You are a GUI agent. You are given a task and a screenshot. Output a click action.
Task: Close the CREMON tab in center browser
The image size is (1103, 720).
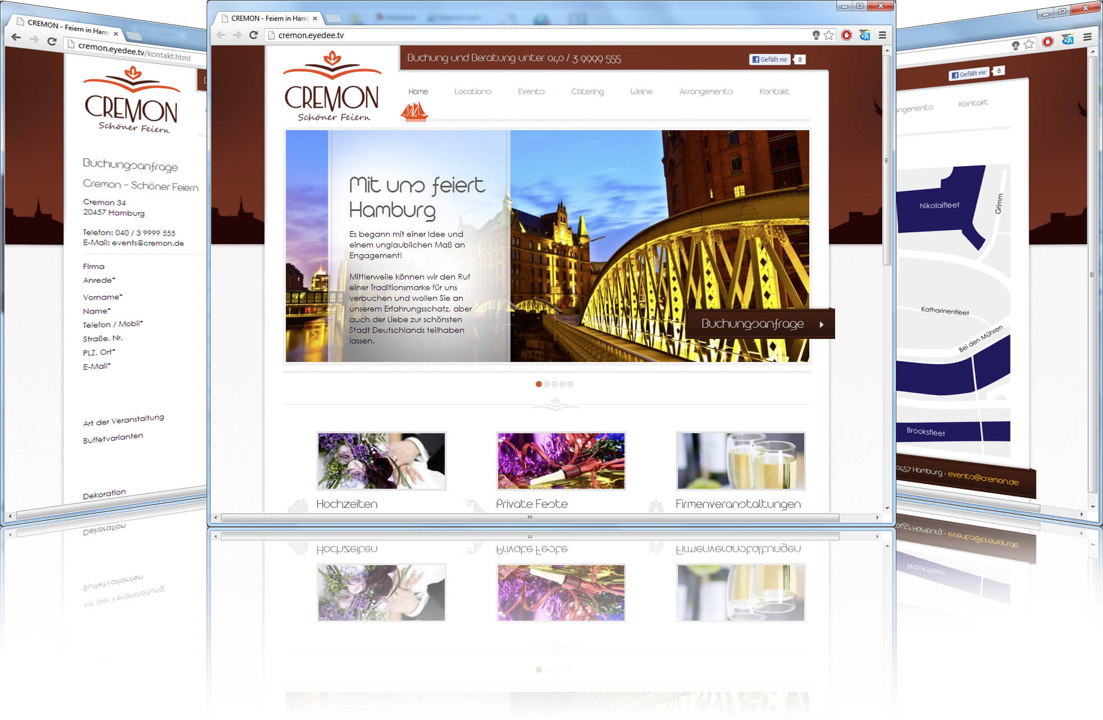pyautogui.click(x=315, y=19)
